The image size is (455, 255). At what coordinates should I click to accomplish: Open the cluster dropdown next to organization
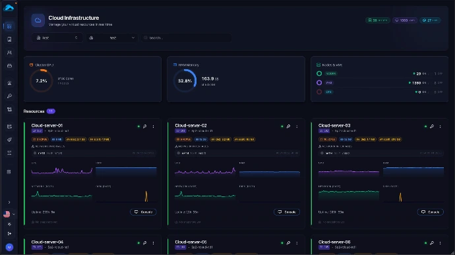pyautogui.click(x=111, y=38)
